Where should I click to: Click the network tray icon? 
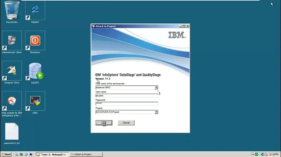(262, 154)
